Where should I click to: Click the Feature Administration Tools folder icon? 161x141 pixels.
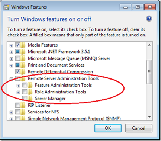pyautogui.click(x=30, y=85)
